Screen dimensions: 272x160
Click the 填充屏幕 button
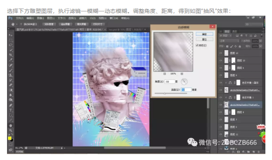[x=81, y=24]
